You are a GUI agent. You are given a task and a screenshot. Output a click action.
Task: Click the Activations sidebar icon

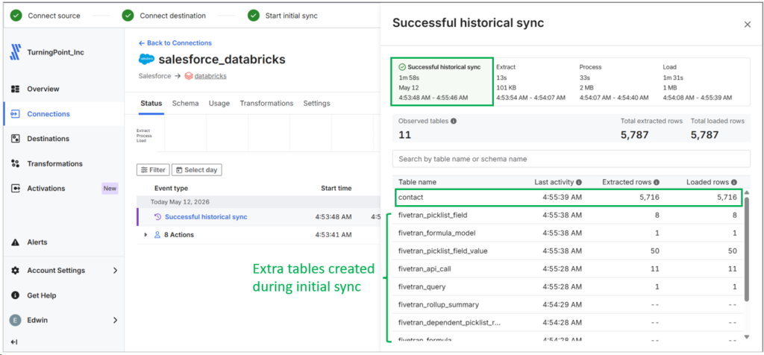coord(15,189)
